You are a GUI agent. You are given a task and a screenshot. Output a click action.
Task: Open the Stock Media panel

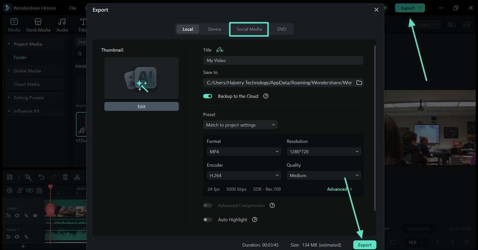point(38,25)
